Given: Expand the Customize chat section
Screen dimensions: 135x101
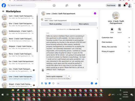Looking at the screenshot, I should click(x=116, y=38).
